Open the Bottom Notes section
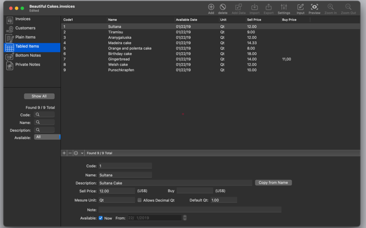The width and height of the screenshot is (366, 228). coord(28,55)
